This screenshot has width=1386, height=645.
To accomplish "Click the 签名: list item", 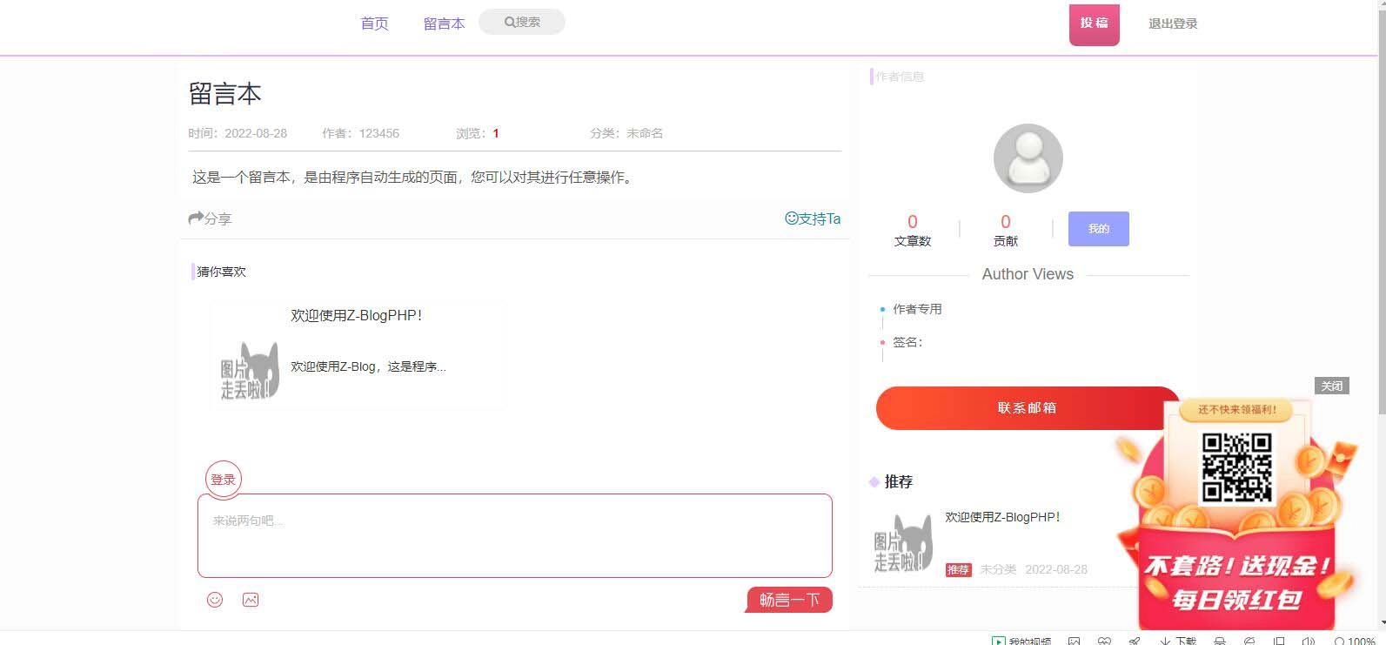I will tap(907, 342).
